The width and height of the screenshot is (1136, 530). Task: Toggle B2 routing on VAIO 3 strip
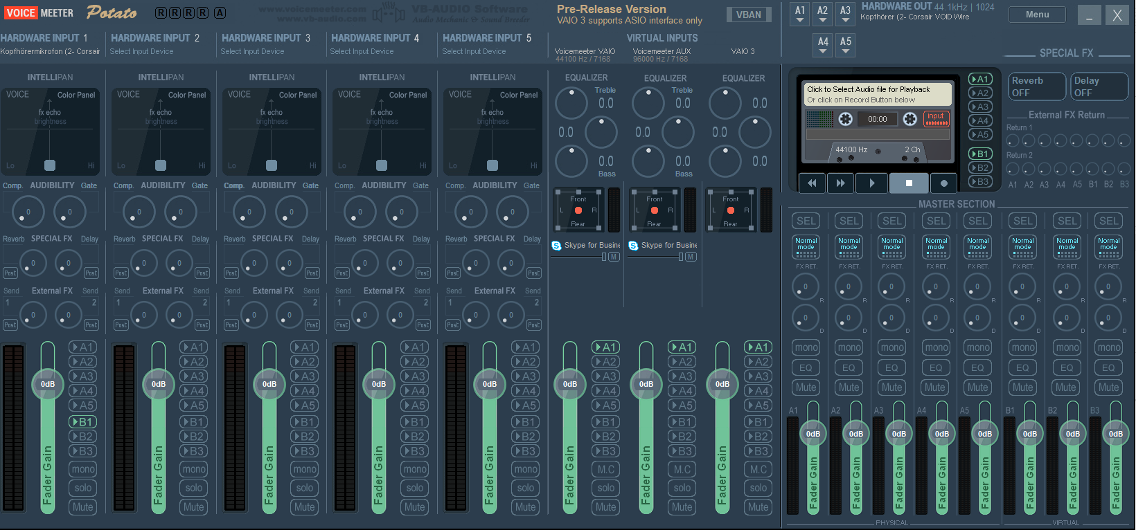point(758,437)
